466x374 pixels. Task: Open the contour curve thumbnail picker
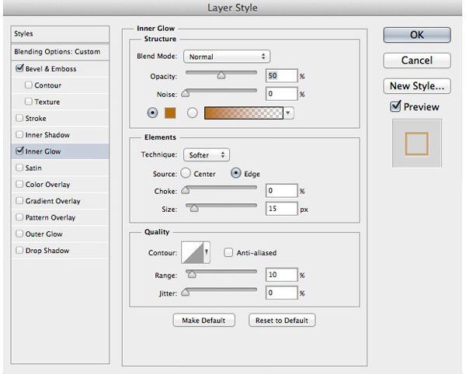(x=193, y=252)
